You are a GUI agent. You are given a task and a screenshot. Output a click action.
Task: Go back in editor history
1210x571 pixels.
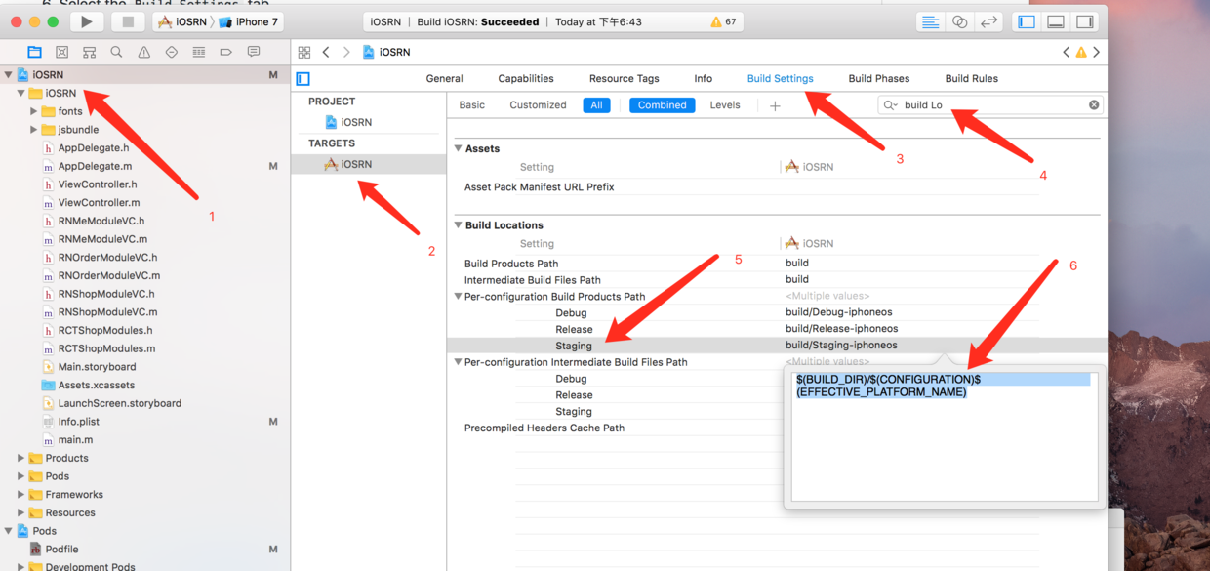point(326,52)
